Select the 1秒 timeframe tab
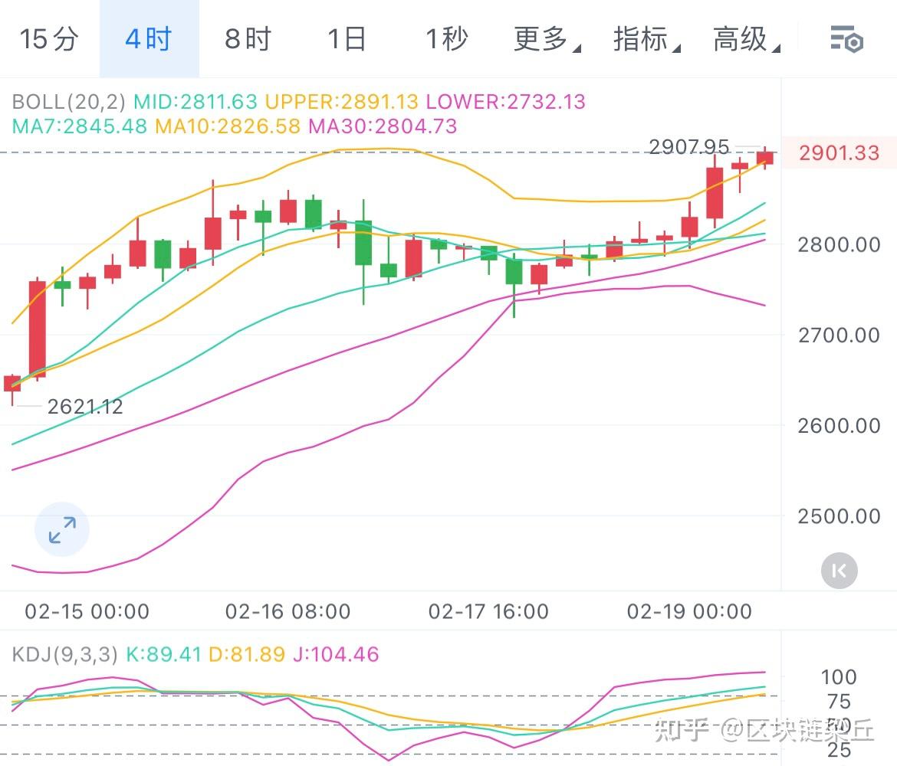 tap(447, 39)
